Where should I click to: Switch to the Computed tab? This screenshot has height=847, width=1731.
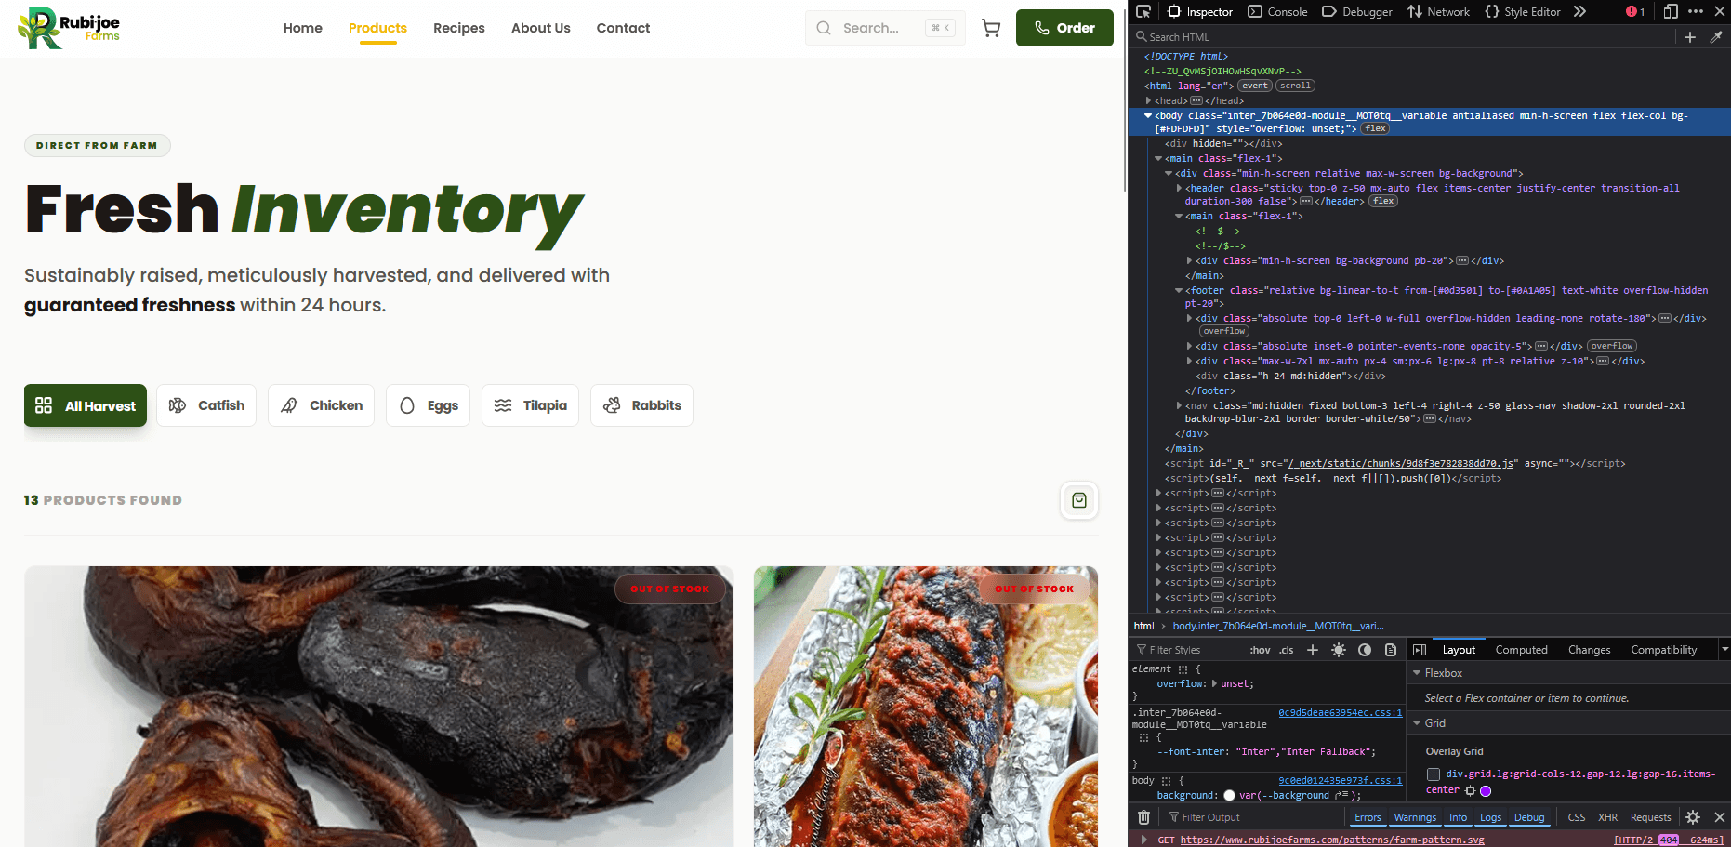1521,650
